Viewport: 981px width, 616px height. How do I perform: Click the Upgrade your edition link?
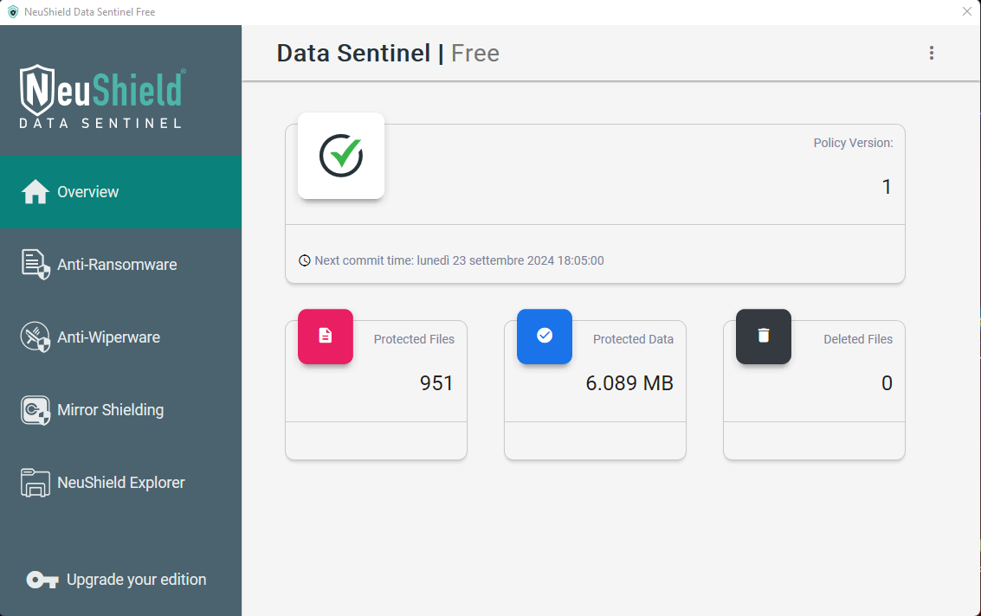pyautogui.click(x=136, y=580)
